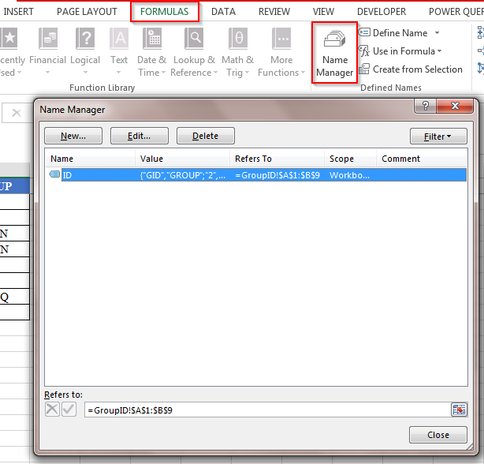The height and width of the screenshot is (464, 484).
Task: Expand the Define Name dropdown arrow
Action: tap(437, 33)
